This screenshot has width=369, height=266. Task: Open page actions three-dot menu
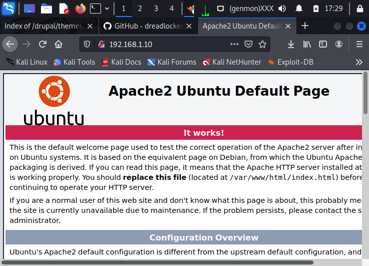[x=234, y=44]
